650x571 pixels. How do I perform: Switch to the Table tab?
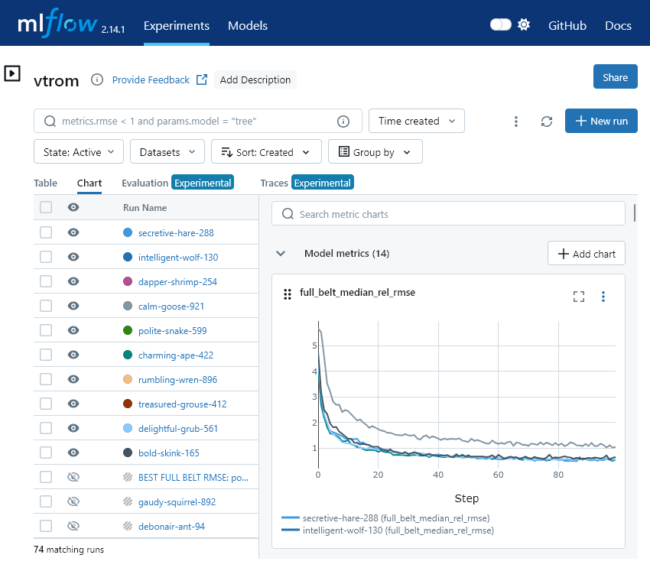pyautogui.click(x=45, y=183)
